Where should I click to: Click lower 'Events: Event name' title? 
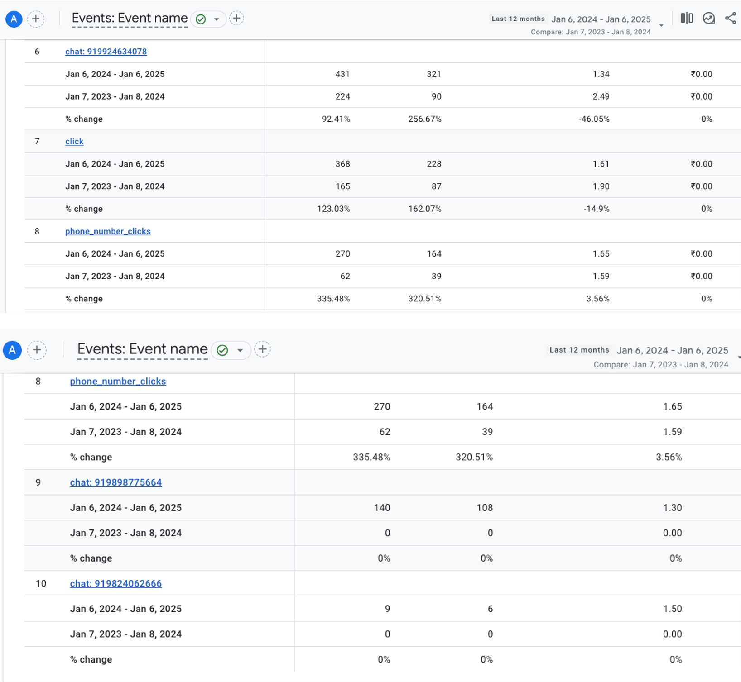click(142, 349)
